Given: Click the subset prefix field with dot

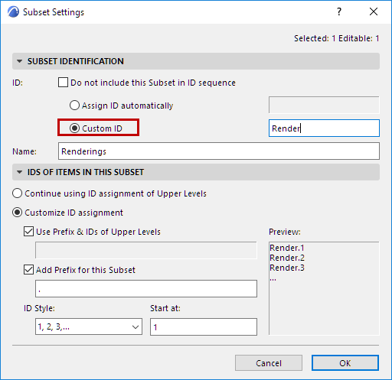Looking at the screenshot, I should point(146,289).
